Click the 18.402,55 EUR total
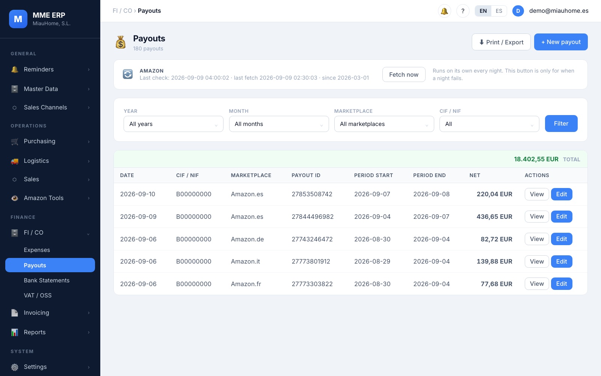Image resolution: width=601 pixels, height=376 pixels. pos(536,159)
